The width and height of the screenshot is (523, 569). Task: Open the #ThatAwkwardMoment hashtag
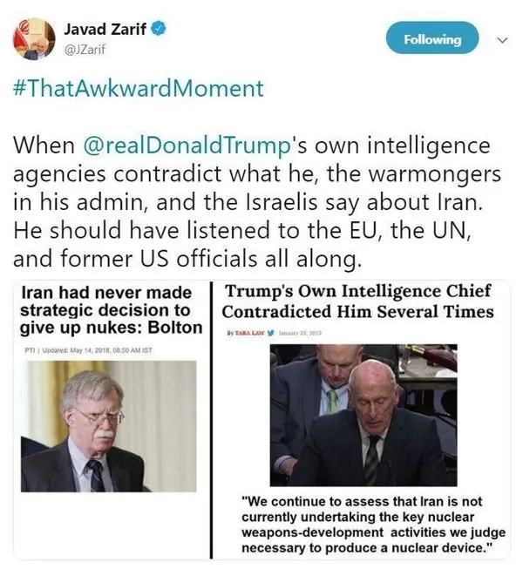click(137, 89)
